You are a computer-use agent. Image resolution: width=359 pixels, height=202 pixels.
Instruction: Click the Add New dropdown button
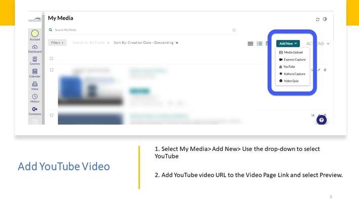tap(288, 43)
